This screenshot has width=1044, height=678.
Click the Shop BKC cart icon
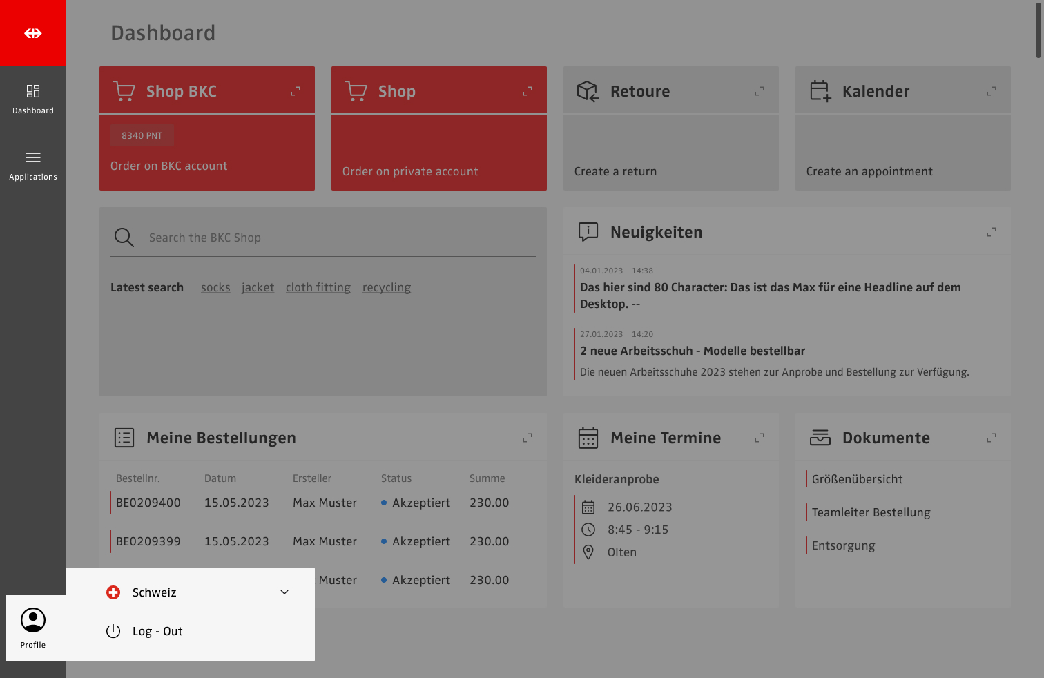124,91
